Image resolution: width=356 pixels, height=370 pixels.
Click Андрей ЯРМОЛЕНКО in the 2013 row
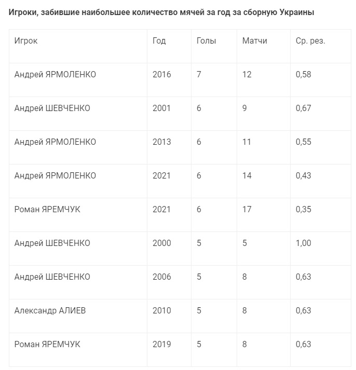tap(55, 142)
